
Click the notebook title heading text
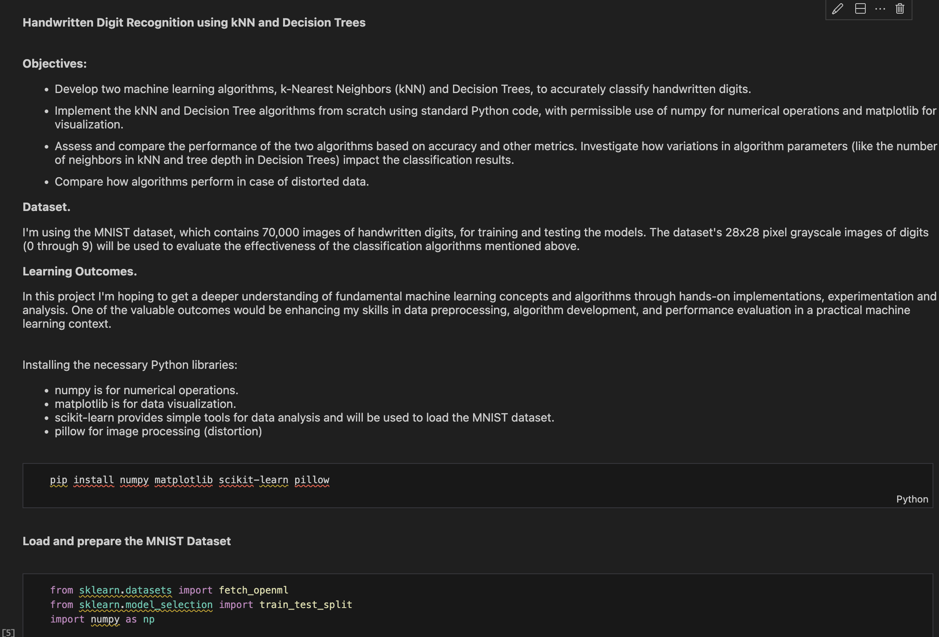tap(194, 23)
